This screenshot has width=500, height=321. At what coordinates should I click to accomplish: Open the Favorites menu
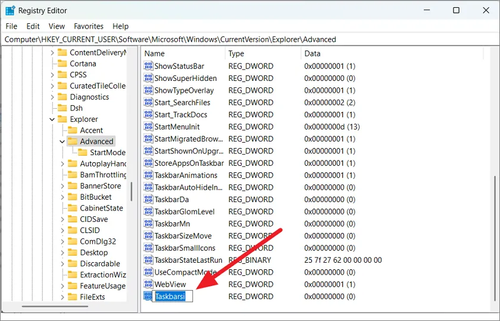click(89, 26)
